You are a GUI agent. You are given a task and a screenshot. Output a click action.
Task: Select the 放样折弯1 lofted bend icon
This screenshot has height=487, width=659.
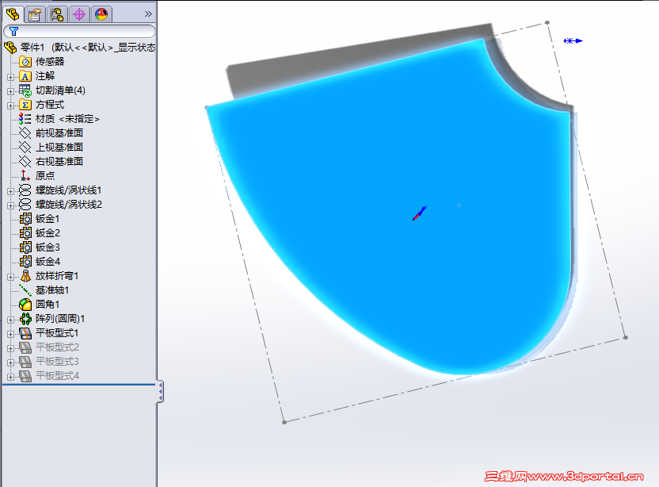(25, 276)
